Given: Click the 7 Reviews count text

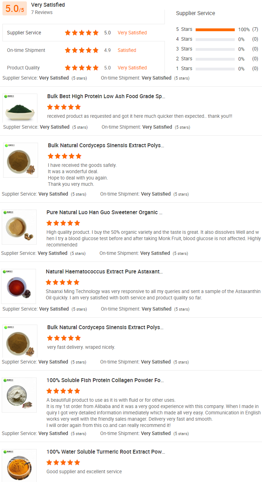Looking at the screenshot, I should coord(42,12).
